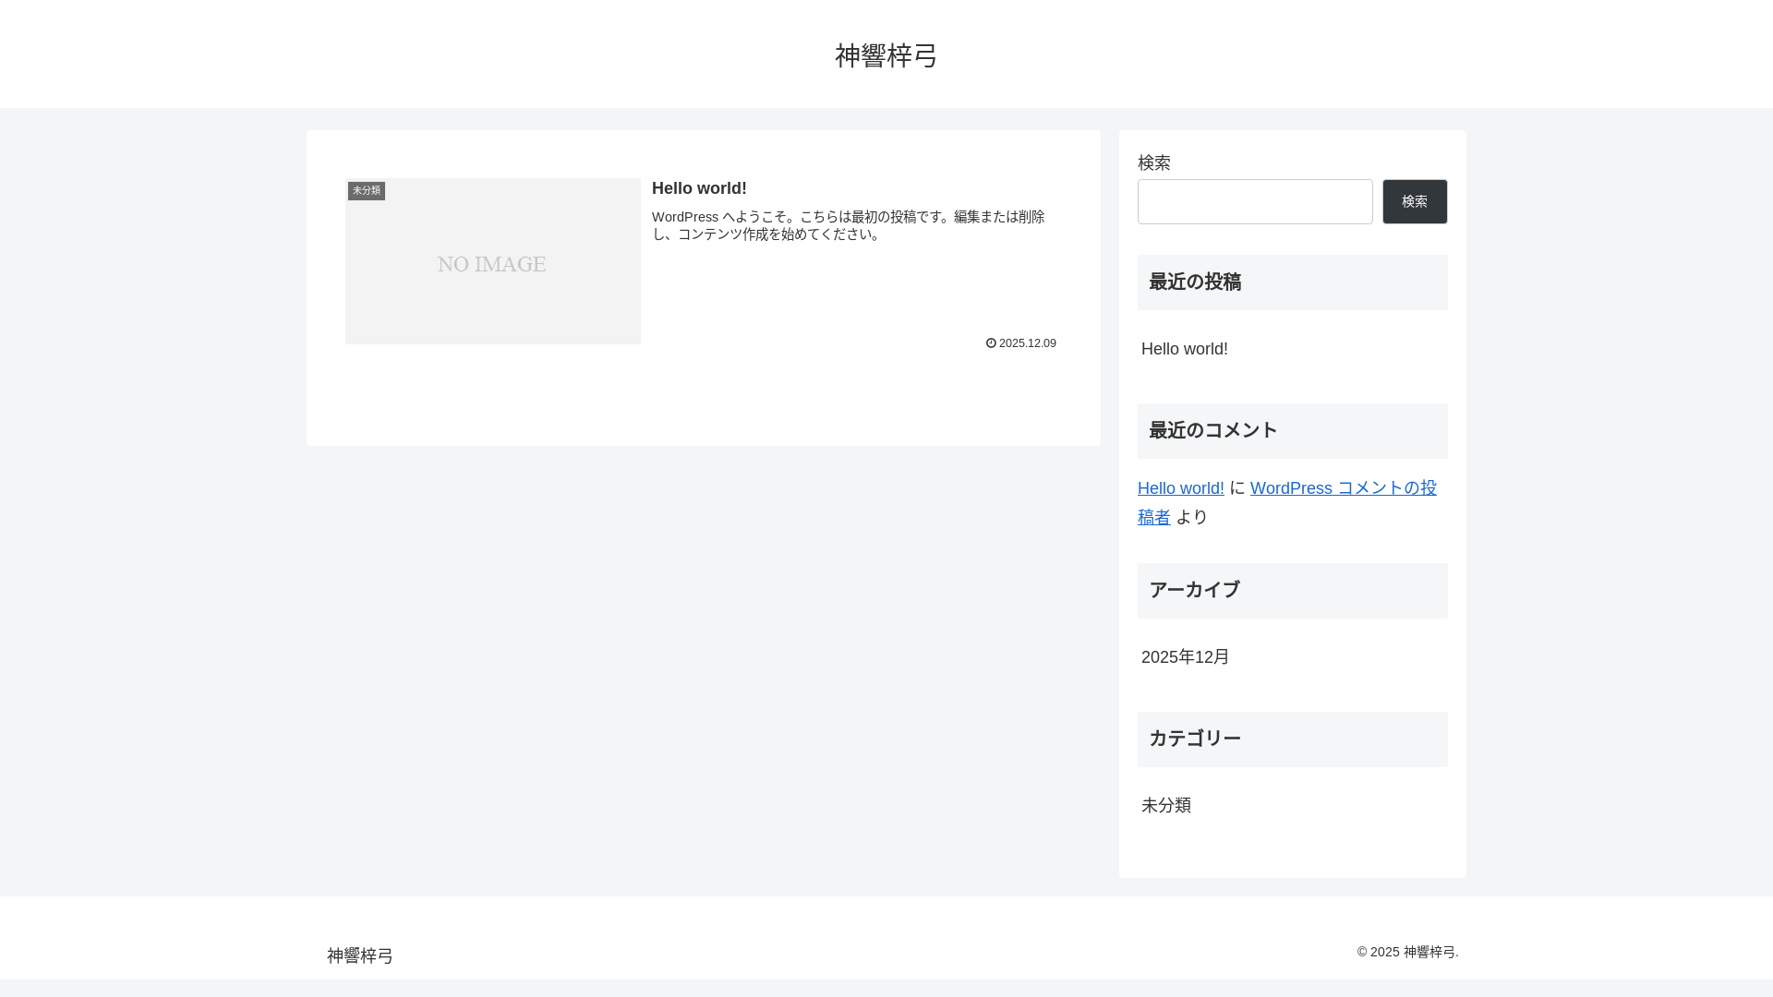
Task: Open Hello world! under 最近の投稿
Action: click(x=1185, y=349)
